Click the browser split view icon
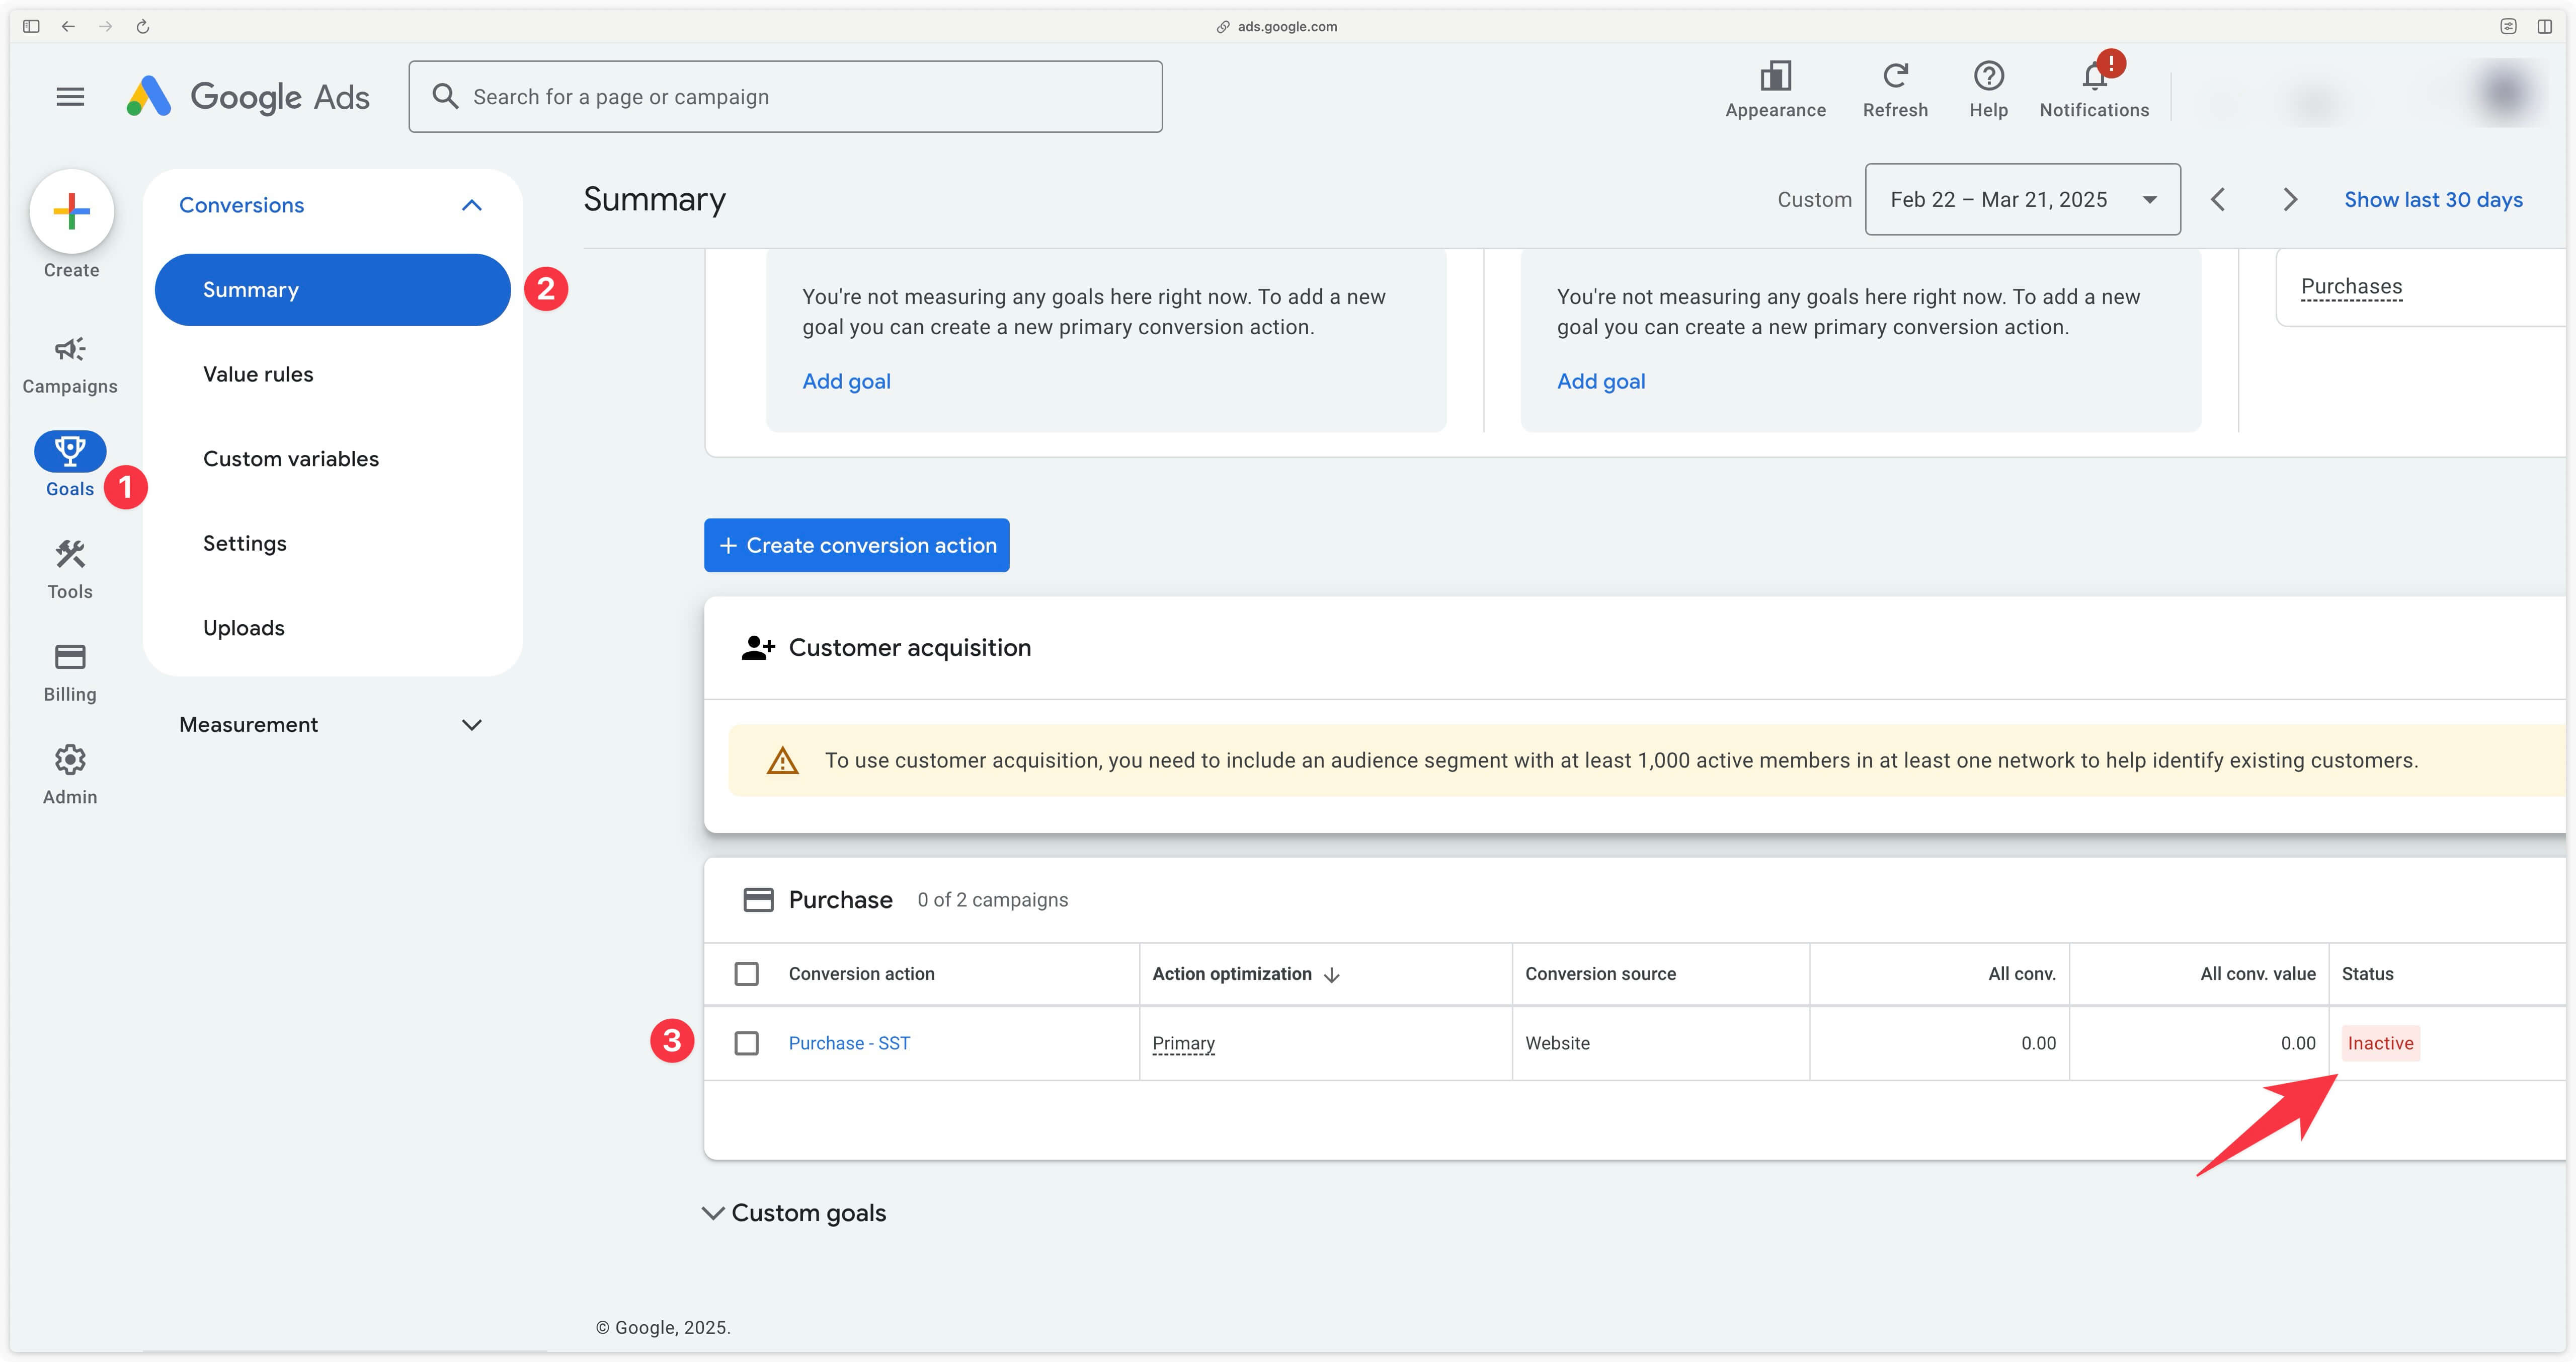The width and height of the screenshot is (2576, 1362). click(x=2545, y=26)
